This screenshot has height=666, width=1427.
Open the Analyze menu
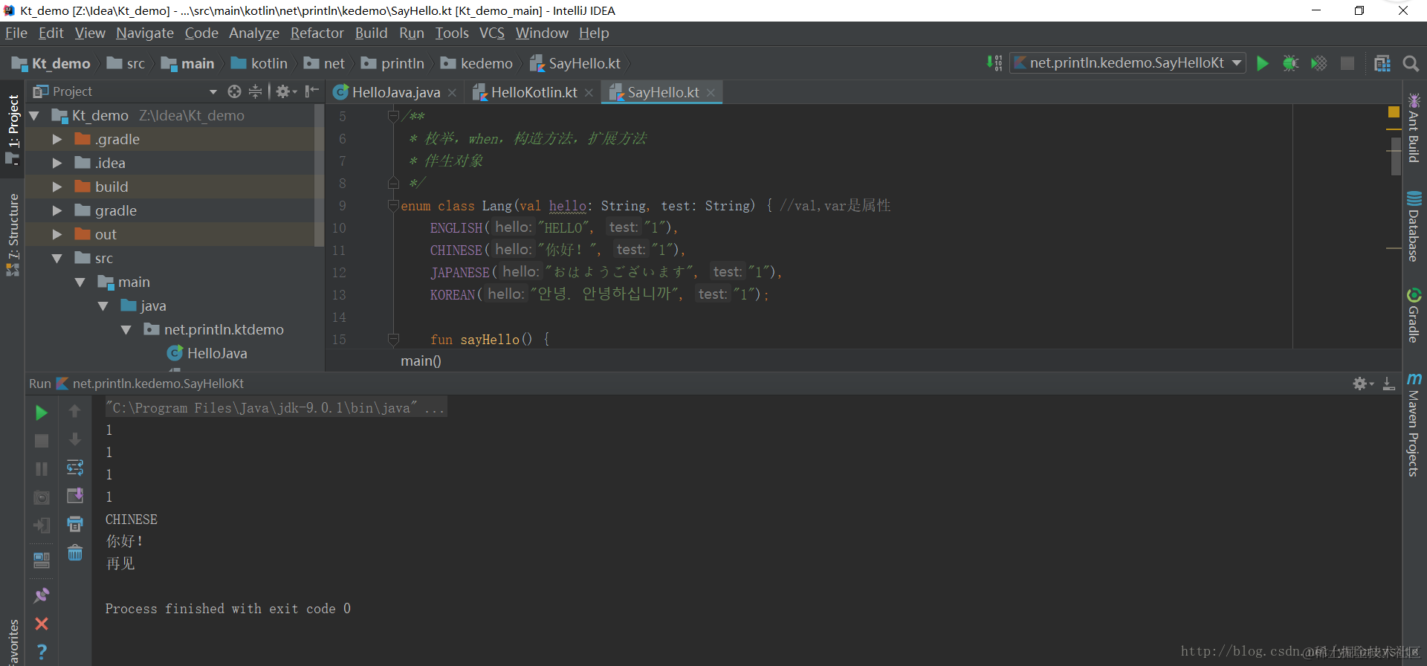point(253,33)
